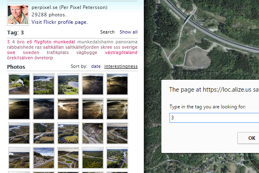Click the tag input field containing '3'
The height and width of the screenshot is (173, 259).
pyautogui.click(x=214, y=118)
